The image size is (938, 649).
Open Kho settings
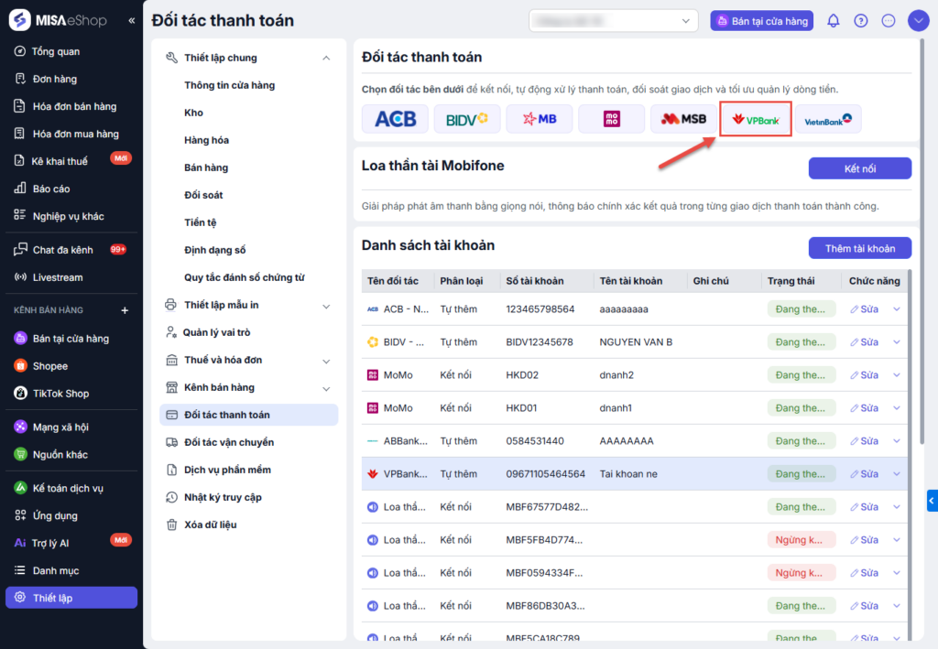coord(193,113)
